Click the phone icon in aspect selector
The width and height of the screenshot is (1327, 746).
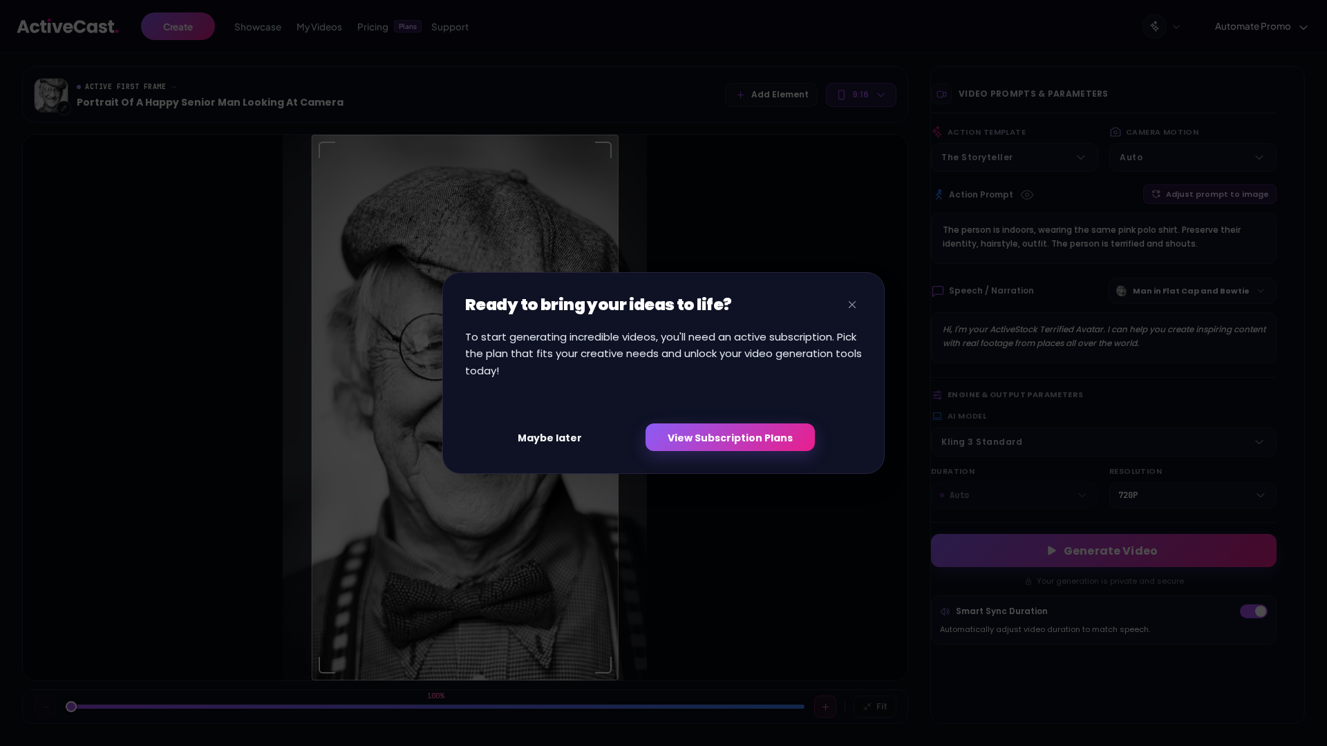pos(841,95)
